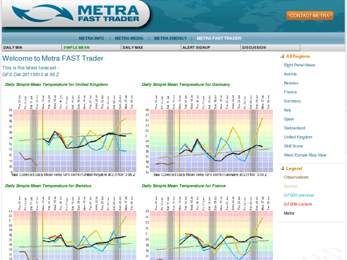The image size is (347, 260).
Task: Click the Daily Simple Mean Temperature for United Kingdom title
Action: [56, 84]
